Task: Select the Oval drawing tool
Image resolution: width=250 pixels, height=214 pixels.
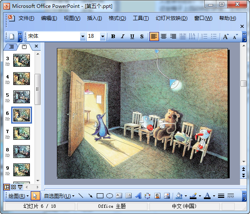Action: pos(110,196)
